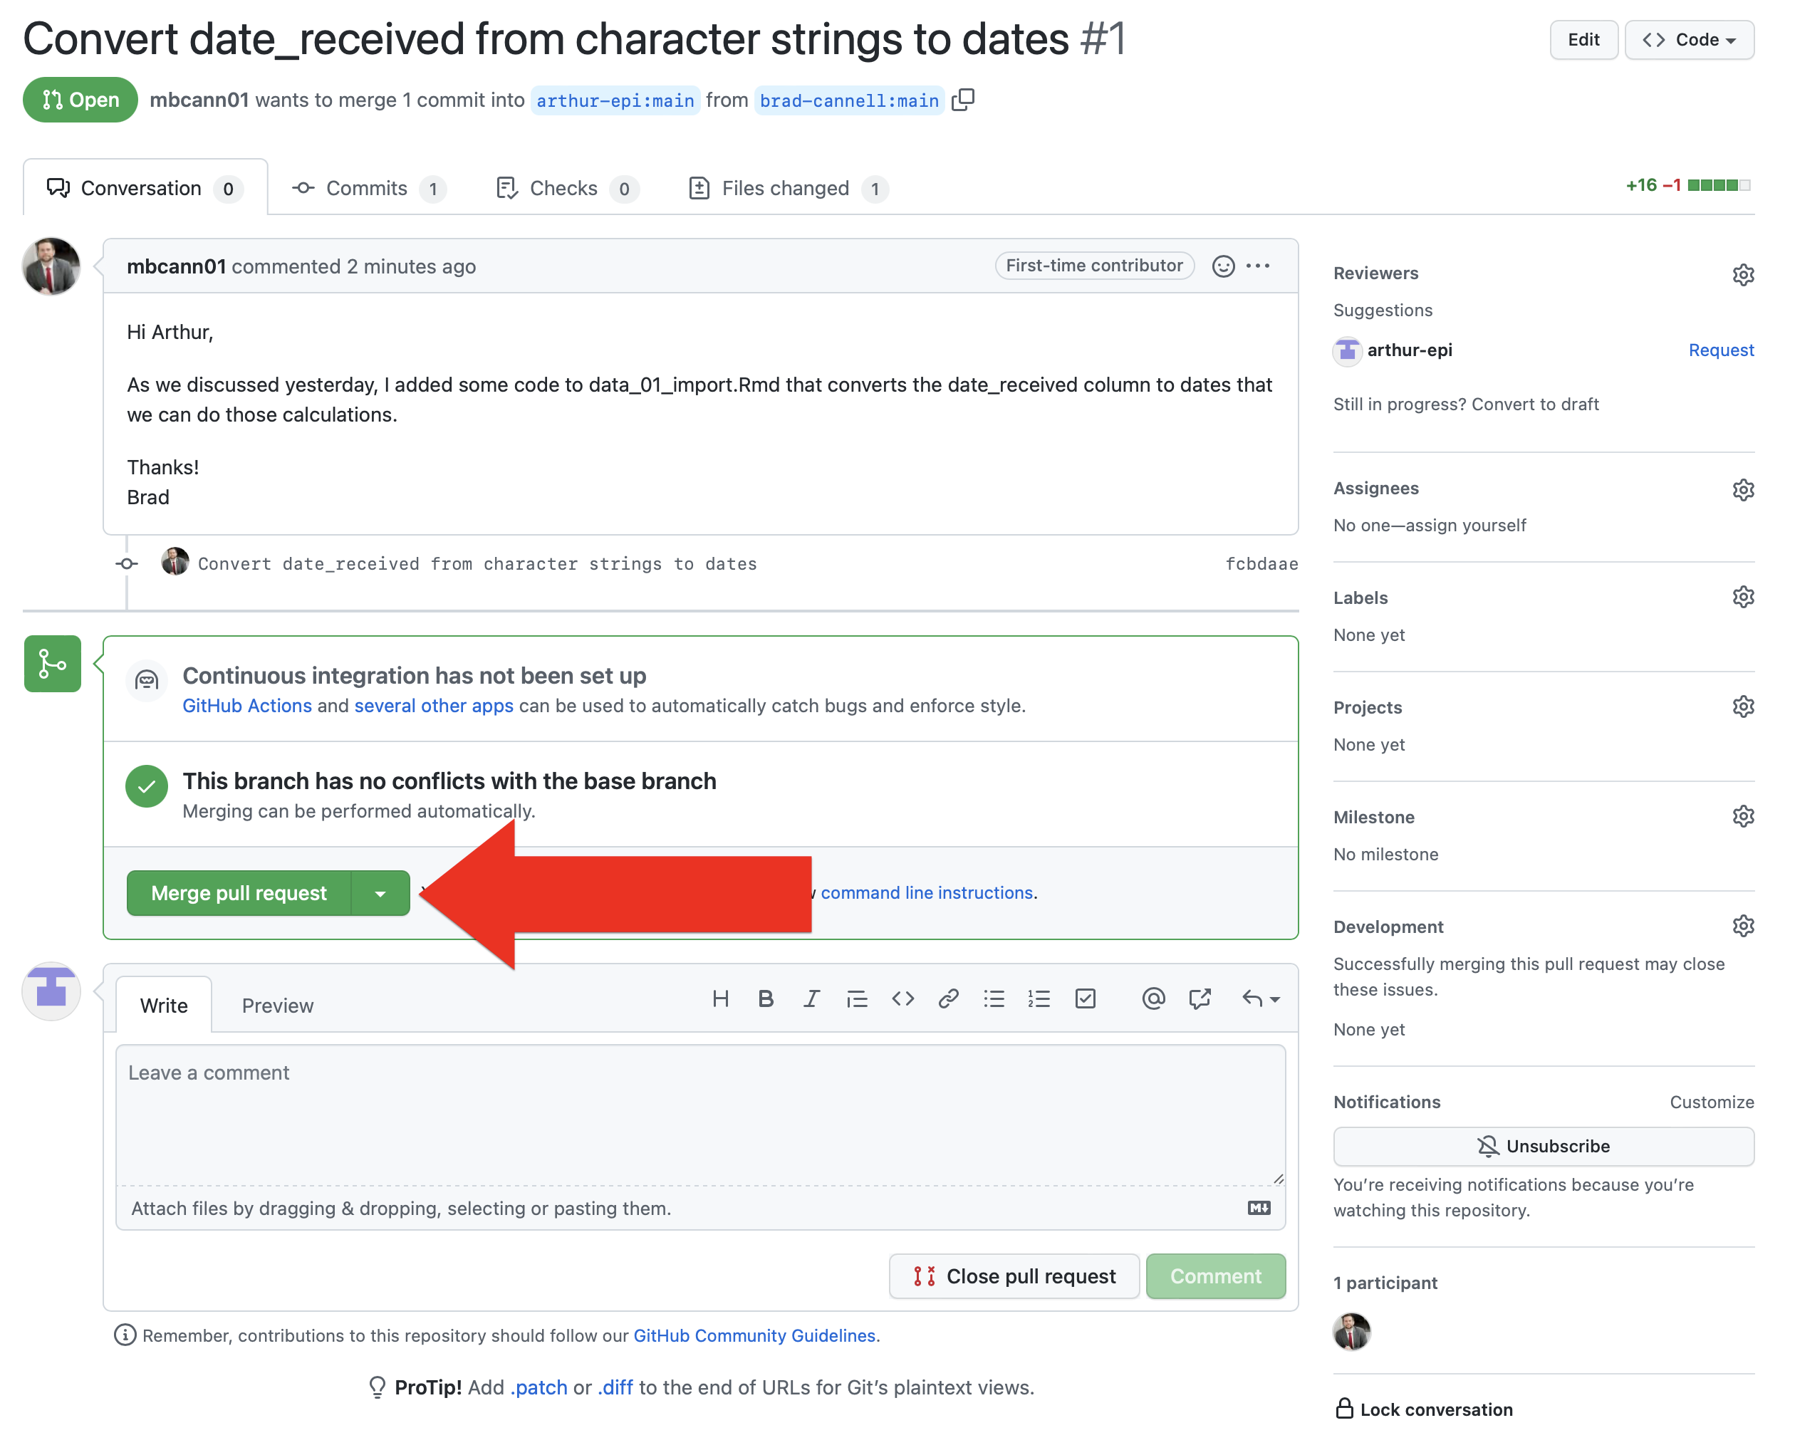Screen dimensions: 1795x1450
Task: Mention a user with the @ icon
Action: click(1153, 998)
